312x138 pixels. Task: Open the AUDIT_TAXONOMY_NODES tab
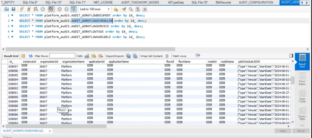[x=140, y=2]
